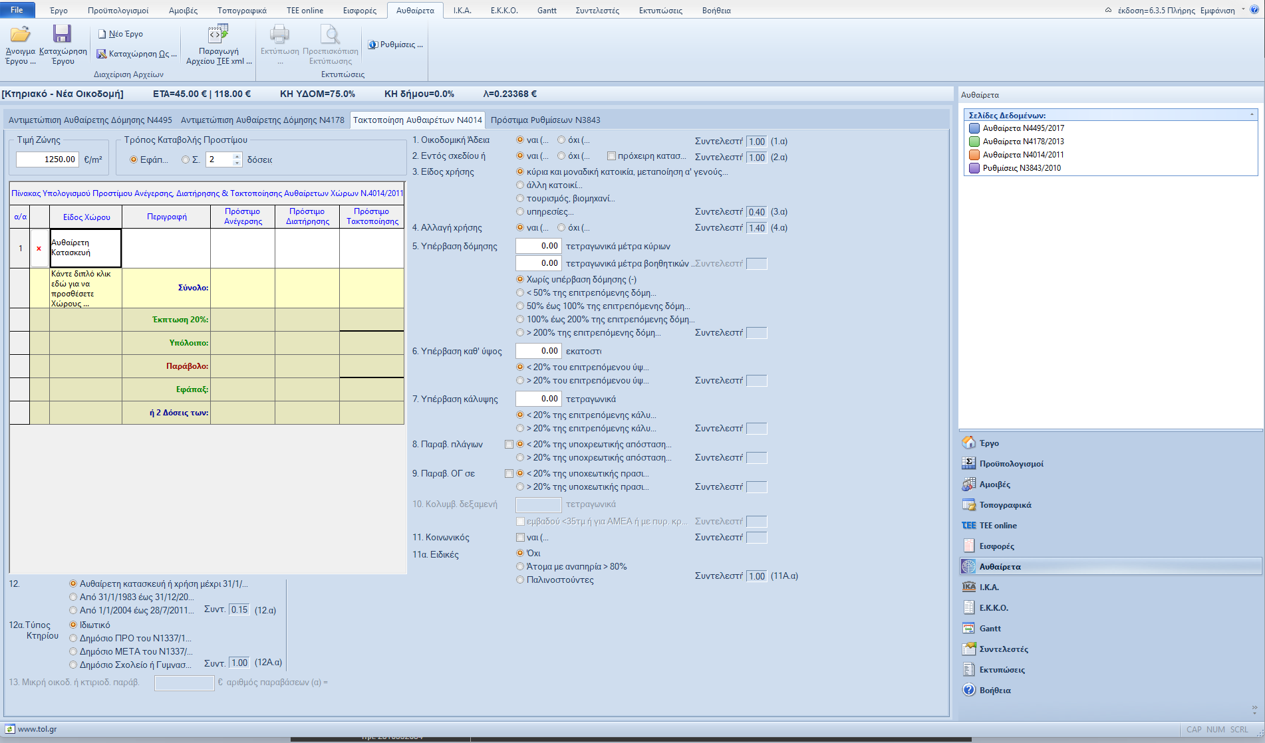The image size is (1265, 743).
Task: Collapse the Σελίδες Δεδομένων list header
Action: [1252, 115]
